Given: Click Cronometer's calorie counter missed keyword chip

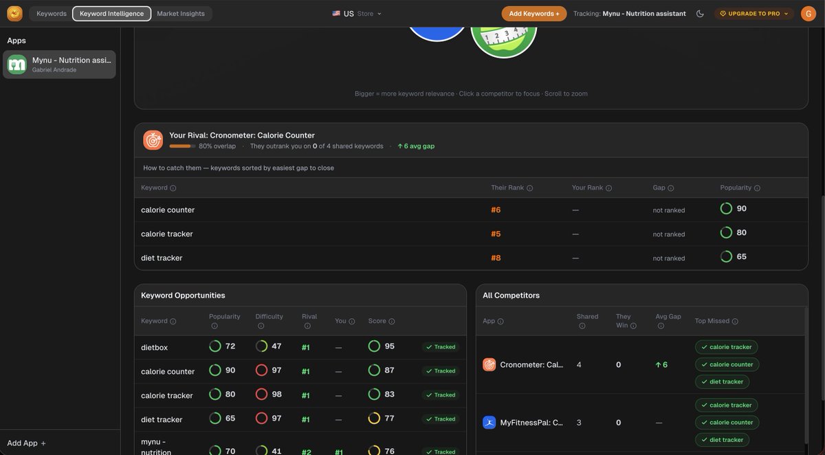Looking at the screenshot, I should [x=727, y=364].
